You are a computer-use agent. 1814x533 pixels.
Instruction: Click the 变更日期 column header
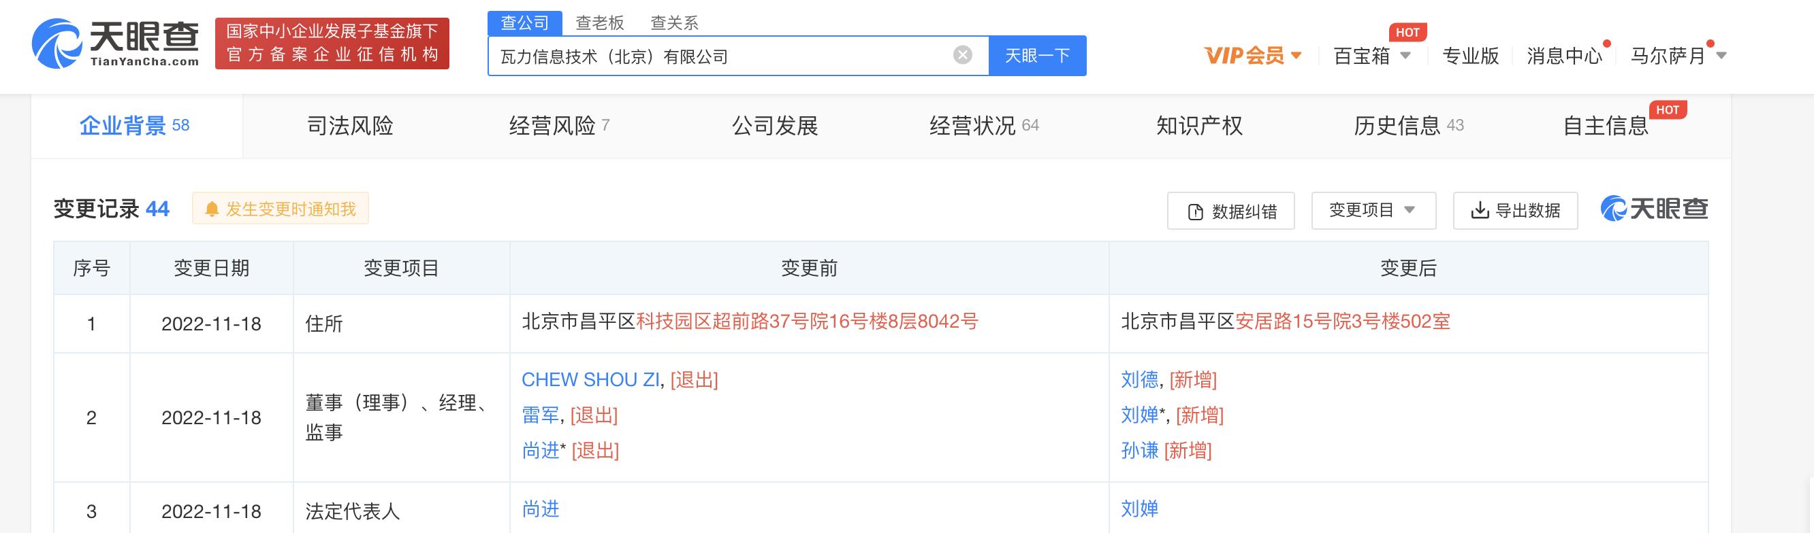coord(211,268)
